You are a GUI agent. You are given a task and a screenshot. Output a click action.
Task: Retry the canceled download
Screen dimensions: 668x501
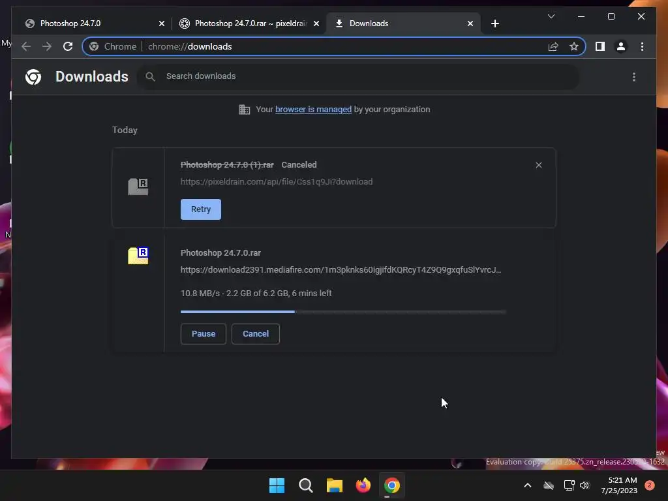pyautogui.click(x=201, y=209)
